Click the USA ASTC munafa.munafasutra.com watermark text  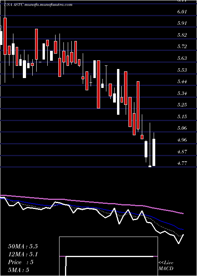[39, 5]
